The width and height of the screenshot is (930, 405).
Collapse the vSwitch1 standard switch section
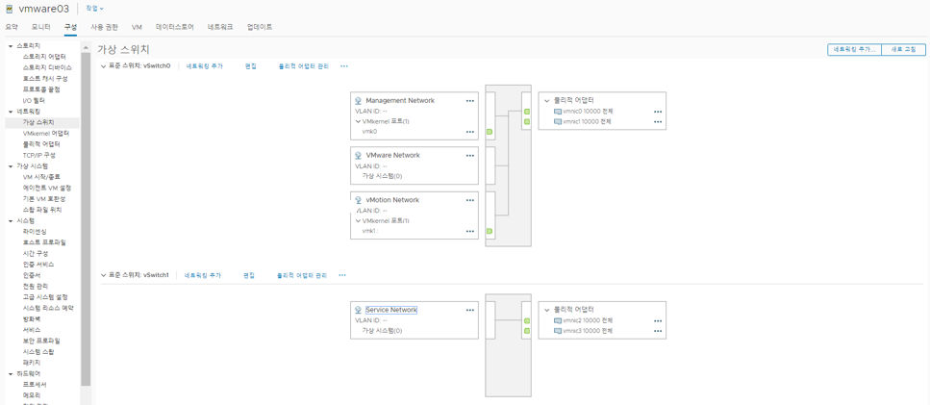coord(105,275)
